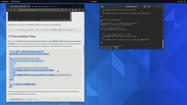187x105 pixels.
Task: Open new tab in terminal window
Action: coord(102,7)
